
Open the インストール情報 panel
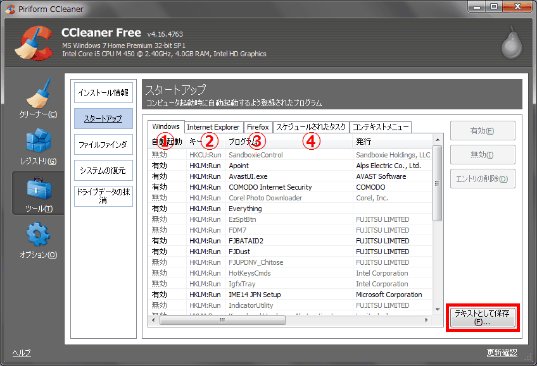tap(103, 93)
